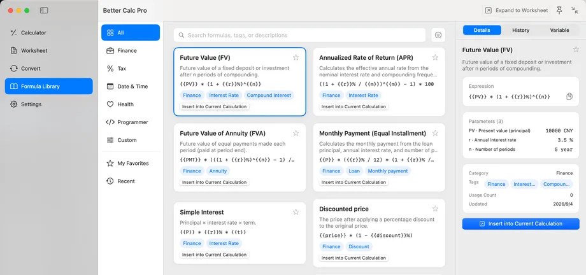Insert Annualized Rate of Return into current calculation
Screen dimensions: 586x275
354,106
